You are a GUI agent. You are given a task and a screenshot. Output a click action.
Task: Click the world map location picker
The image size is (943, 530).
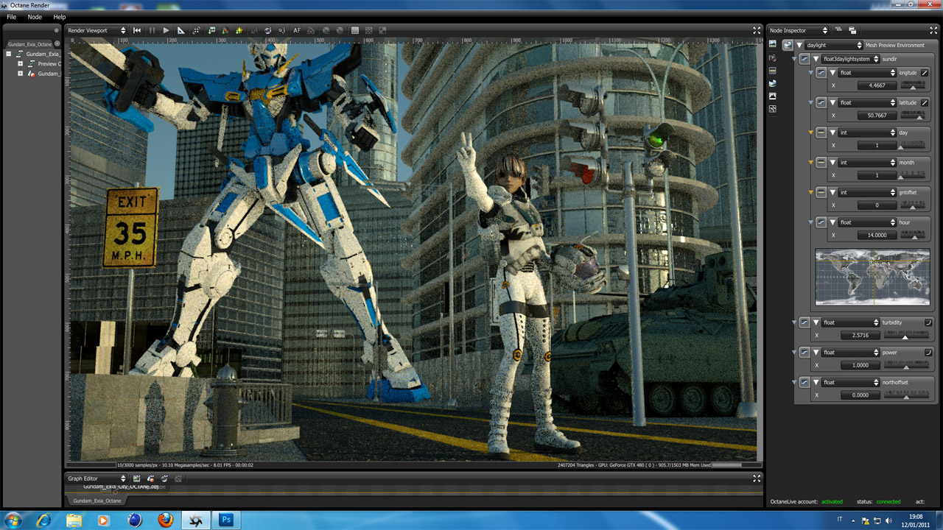(872, 277)
